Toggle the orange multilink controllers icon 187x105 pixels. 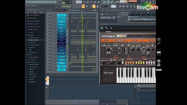click(x=94, y=6)
